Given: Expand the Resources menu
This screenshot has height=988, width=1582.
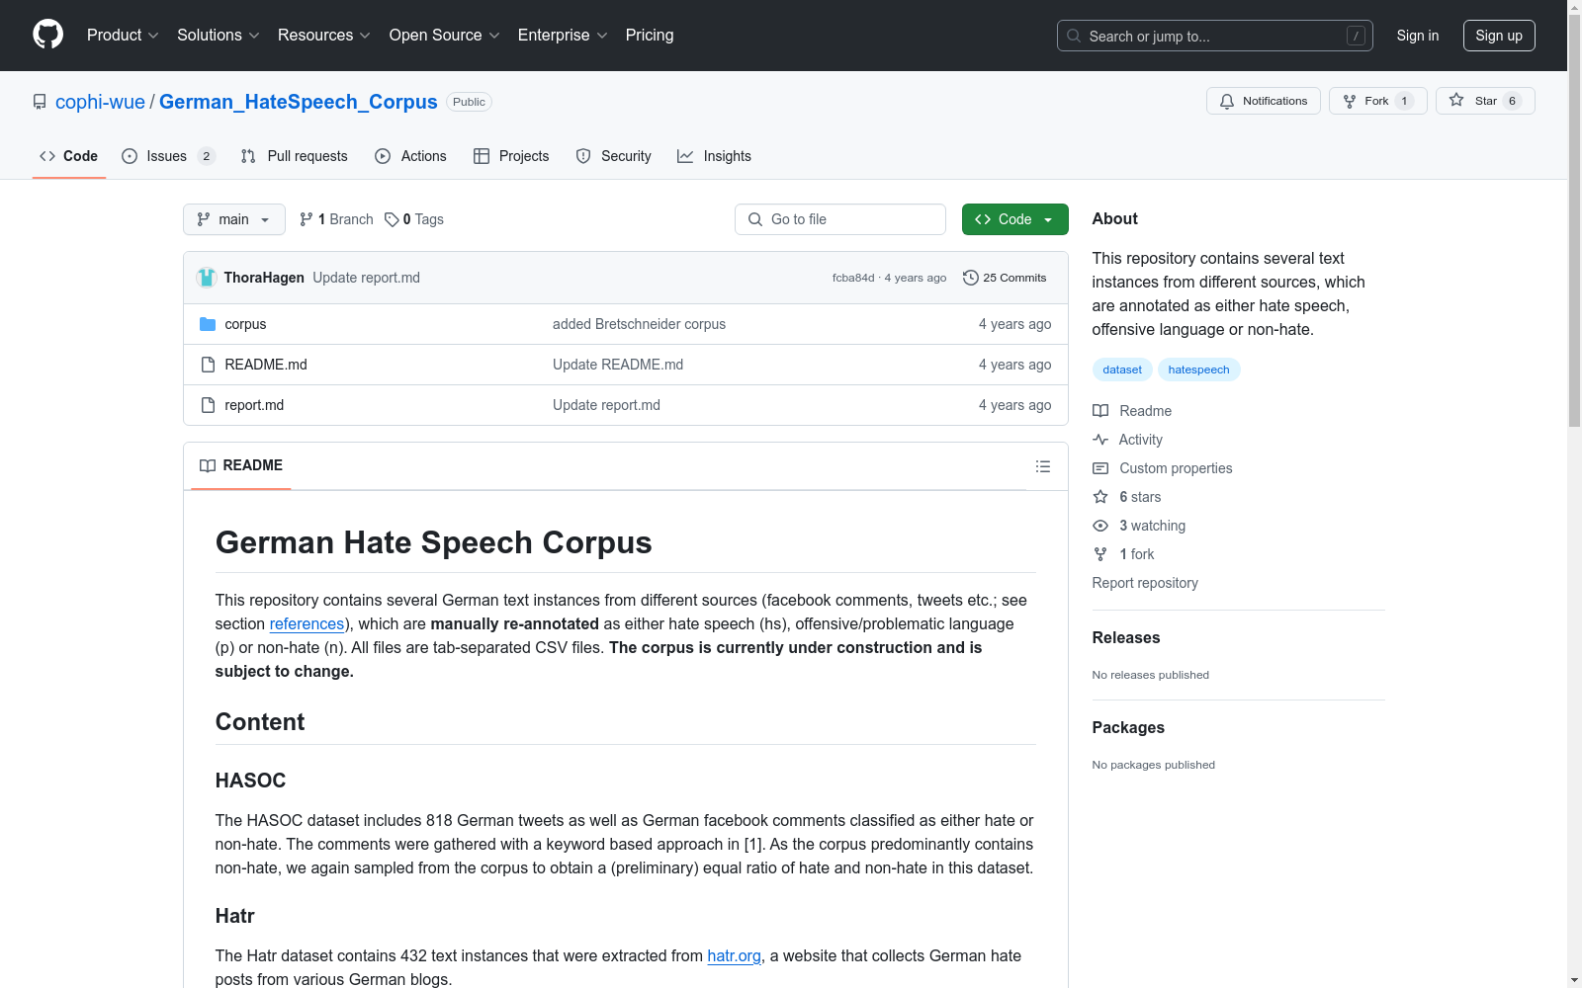Looking at the screenshot, I should pos(324,35).
